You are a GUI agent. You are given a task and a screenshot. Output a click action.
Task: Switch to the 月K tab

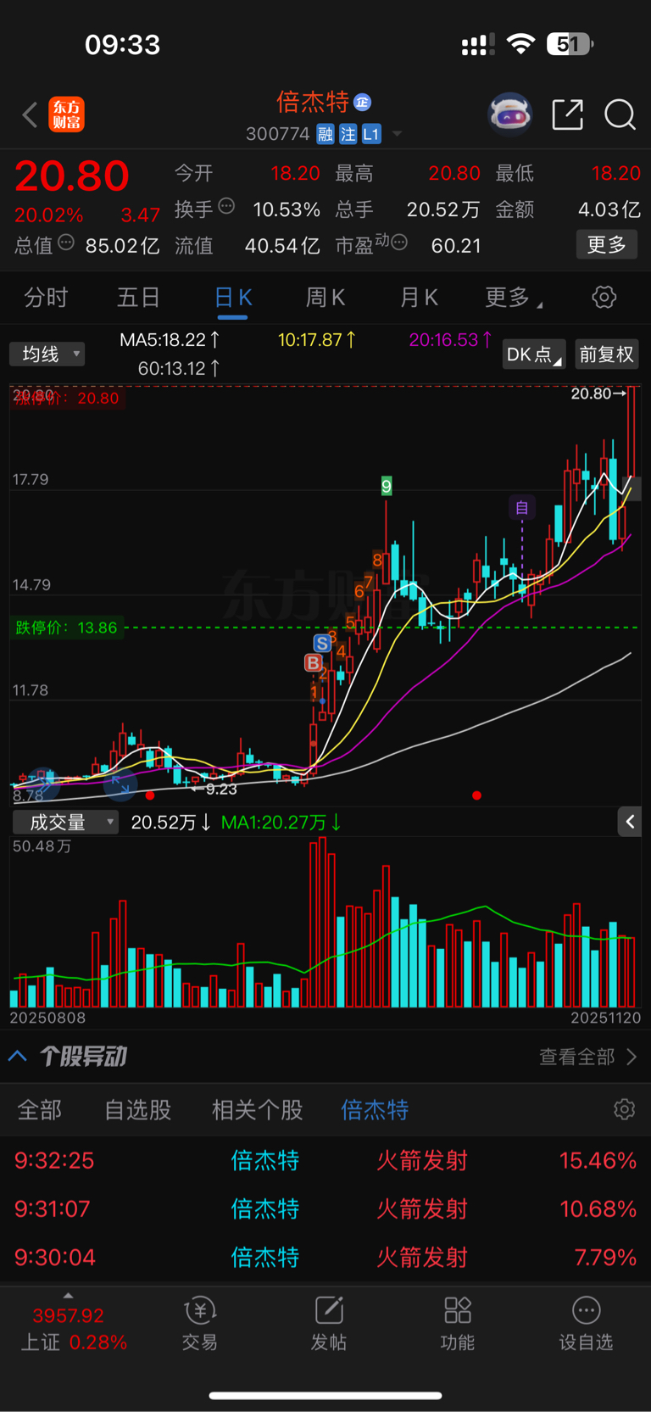tap(419, 298)
